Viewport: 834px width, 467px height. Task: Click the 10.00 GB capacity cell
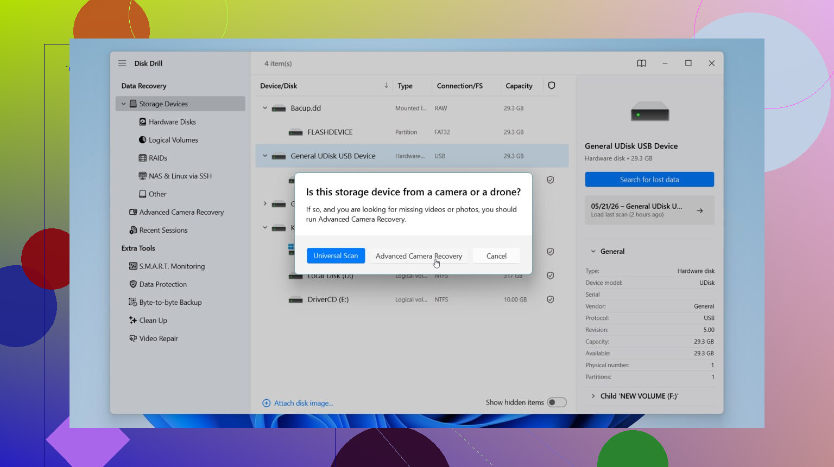515,299
